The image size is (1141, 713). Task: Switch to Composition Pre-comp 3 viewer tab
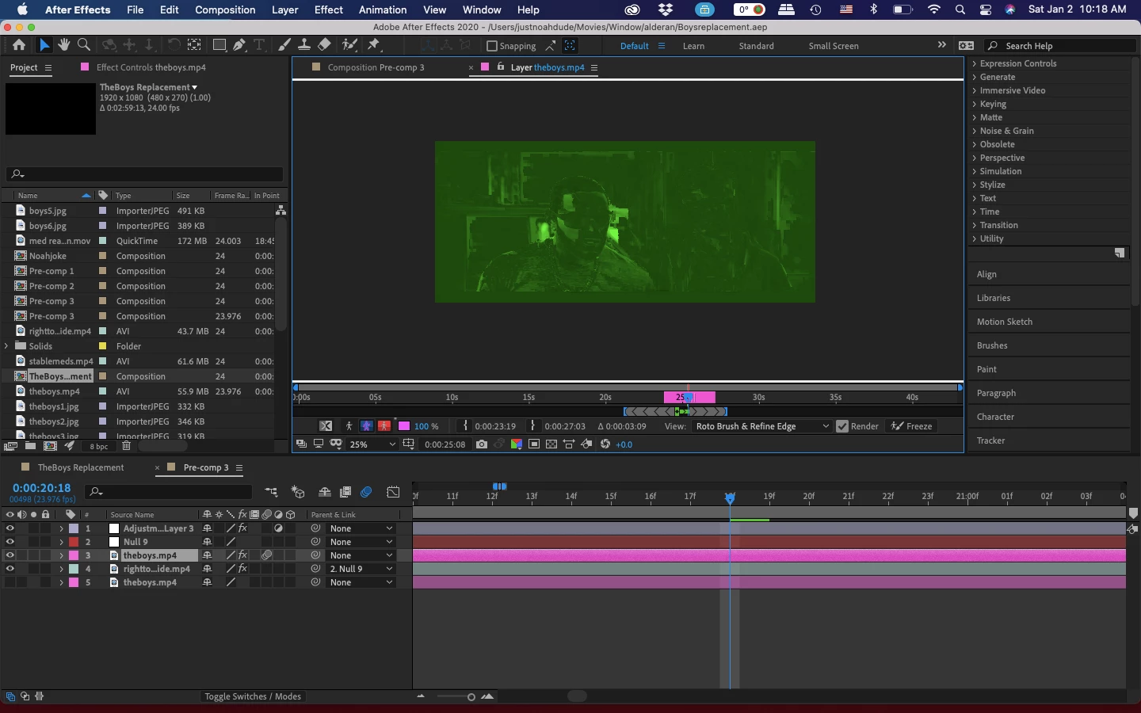pyautogui.click(x=376, y=67)
